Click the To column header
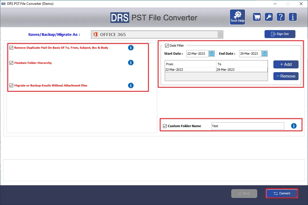308x205 pixels. click(x=242, y=64)
